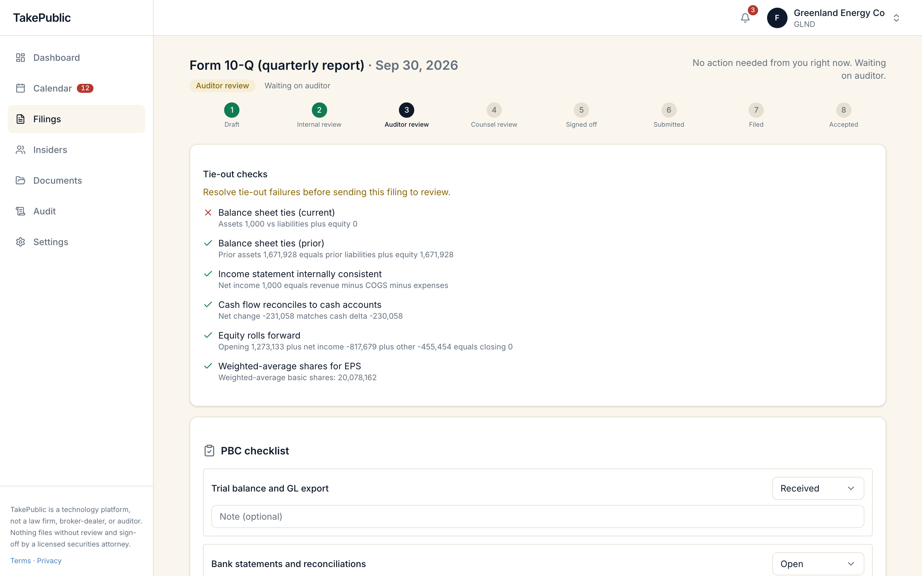Click the F account avatar
Screen dimensions: 922x576
[777, 18]
